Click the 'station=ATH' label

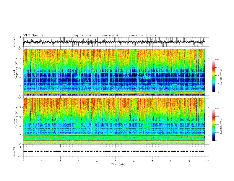pos(110,35)
